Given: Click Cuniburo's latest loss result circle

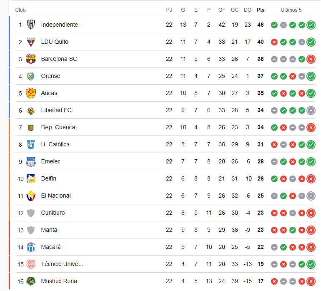Looking at the screenshot, I should pyautogui.click(x=311, y=213).
